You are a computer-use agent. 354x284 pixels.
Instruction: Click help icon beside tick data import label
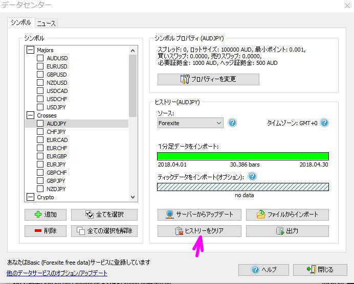(252, 176)
